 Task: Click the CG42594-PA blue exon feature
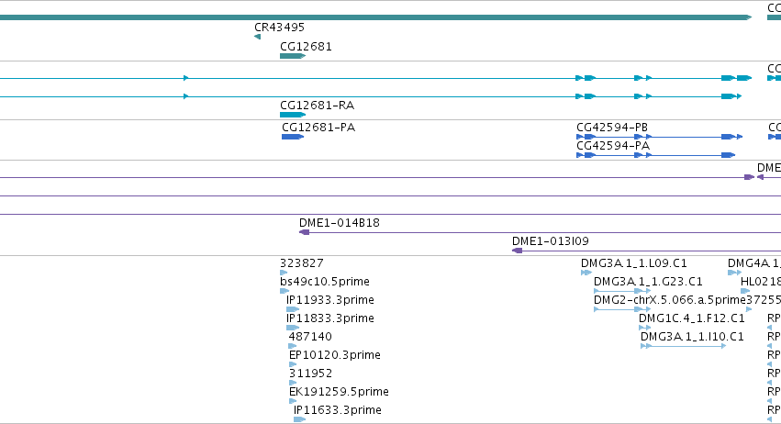tap(655, 155)
